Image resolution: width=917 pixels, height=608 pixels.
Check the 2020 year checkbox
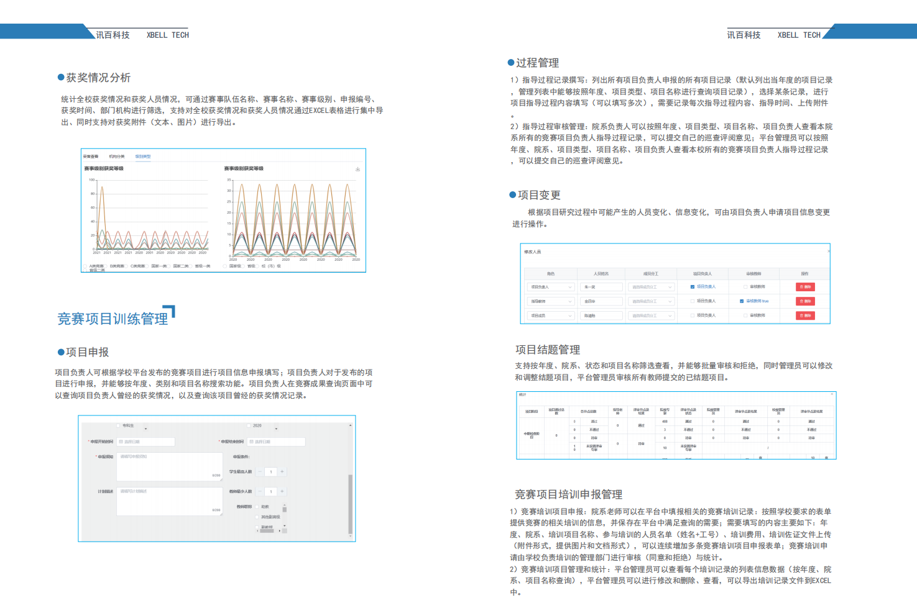(x=249, y=425)
